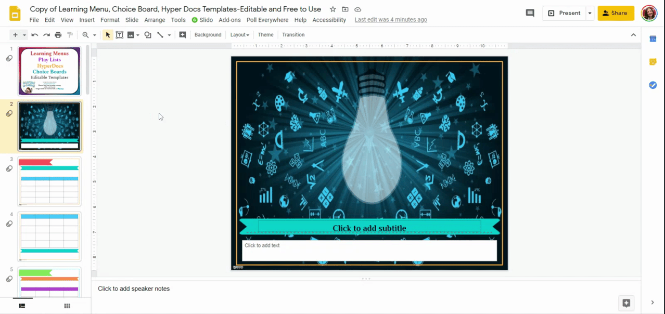Select slide 1 thumbnail
The width and height of the screenshot is (665, 314).
coord(49,71)
